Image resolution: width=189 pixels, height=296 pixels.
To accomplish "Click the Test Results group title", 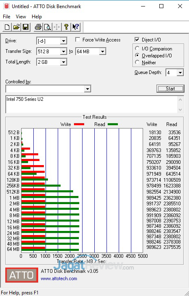I will [95, 117].
